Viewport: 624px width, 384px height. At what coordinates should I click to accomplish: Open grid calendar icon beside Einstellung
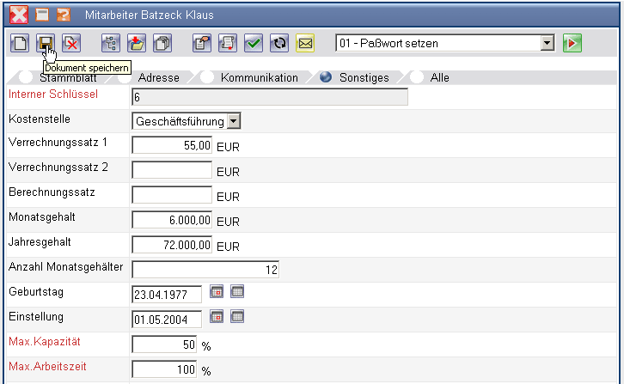coord(237,317)
